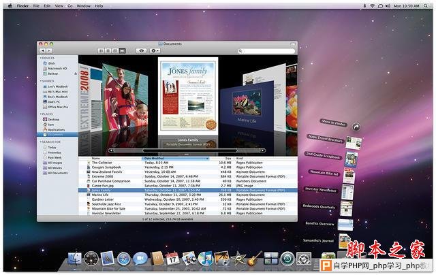Screen dimensions: 436x275
Task: Collapse the SEARCH FOR sidebar section
Action: [x=41, y=142]
